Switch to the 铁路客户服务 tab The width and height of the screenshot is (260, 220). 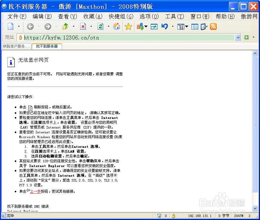click(17, 46)
